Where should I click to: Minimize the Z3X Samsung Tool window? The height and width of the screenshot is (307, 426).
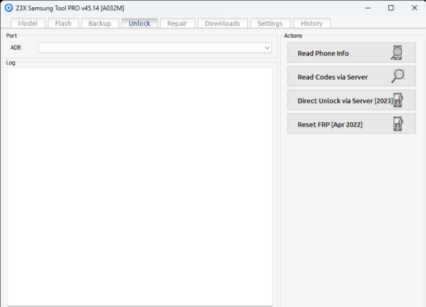368,8
